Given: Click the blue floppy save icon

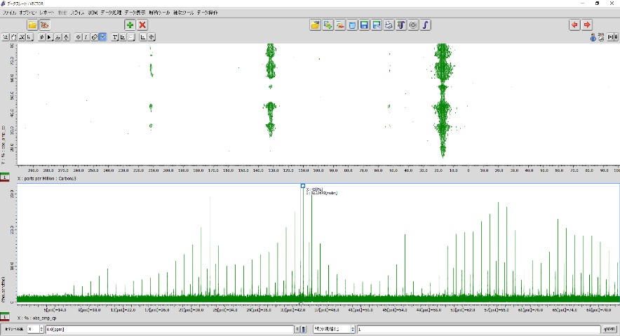Looking at the screenshot, I should (x=364, y=25).
